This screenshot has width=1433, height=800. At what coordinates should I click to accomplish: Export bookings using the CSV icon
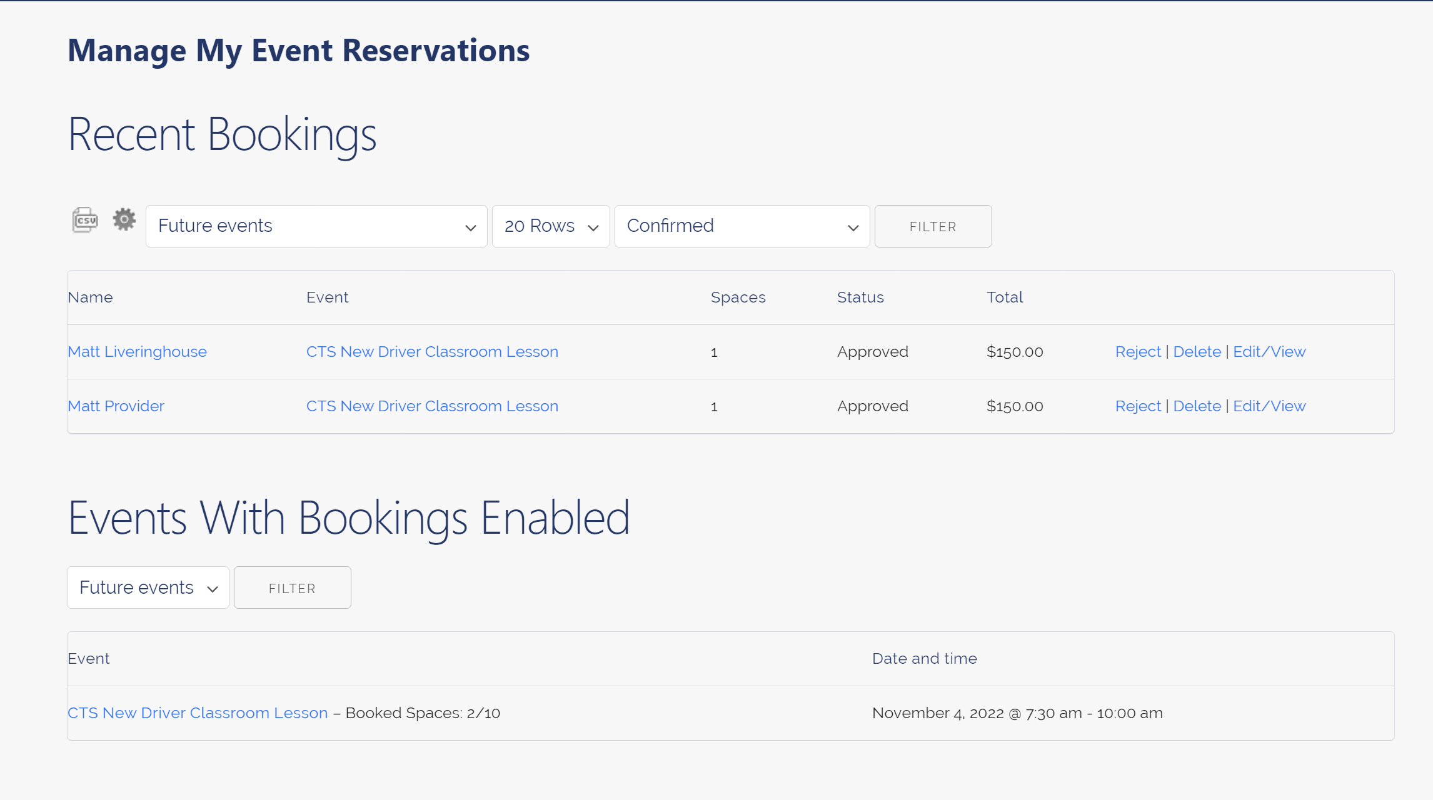click(85, 220)
